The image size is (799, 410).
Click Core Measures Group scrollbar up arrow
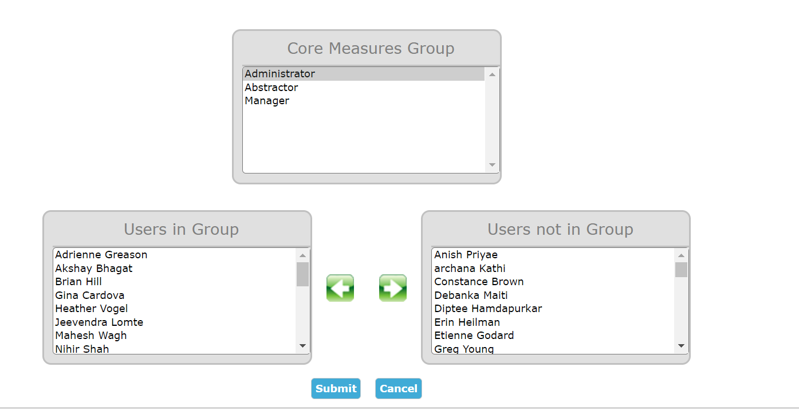pyautogui.click(x=492, y=74)
